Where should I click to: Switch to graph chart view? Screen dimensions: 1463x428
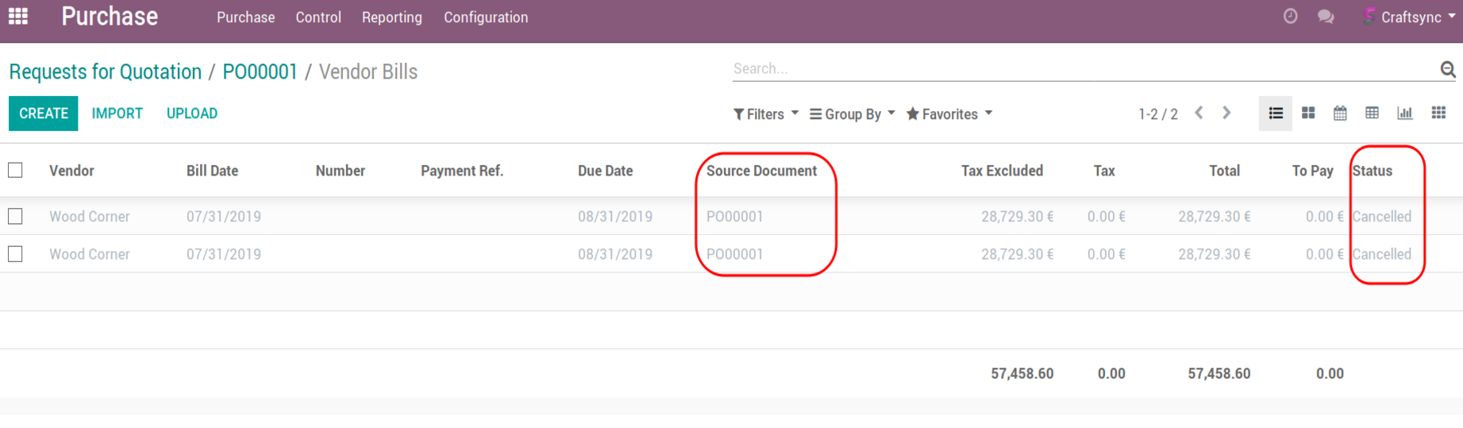[x=1404, y=114]
